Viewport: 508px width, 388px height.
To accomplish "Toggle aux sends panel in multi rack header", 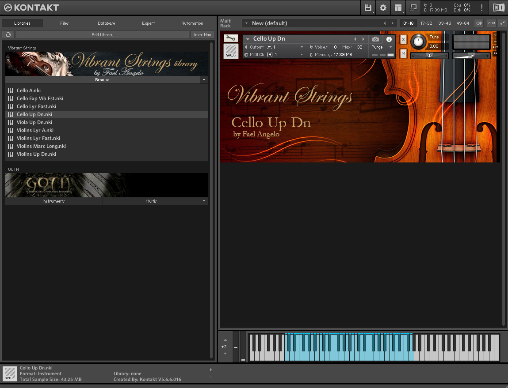I will click(492, 23).
